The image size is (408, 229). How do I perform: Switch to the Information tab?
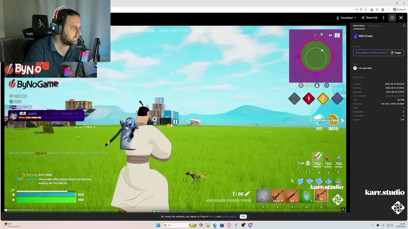359,26
